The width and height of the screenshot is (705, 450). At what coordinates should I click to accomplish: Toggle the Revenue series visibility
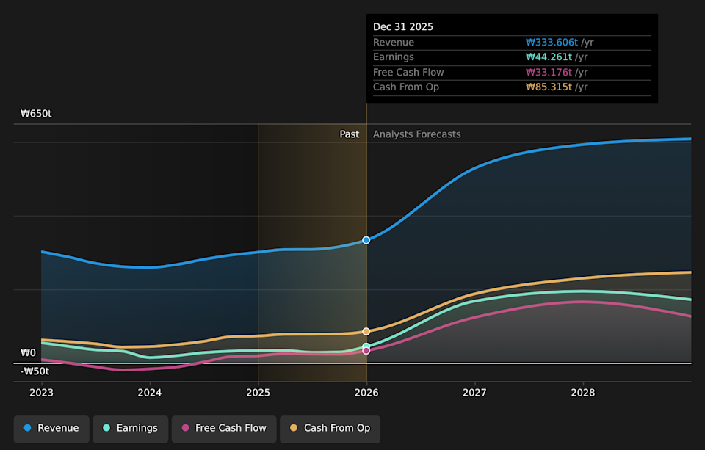click(x=51, y=427)
